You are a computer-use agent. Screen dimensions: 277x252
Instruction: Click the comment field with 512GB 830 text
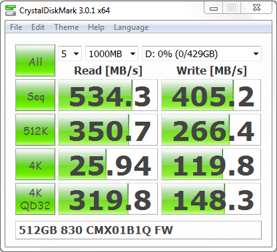click(138, 230)
